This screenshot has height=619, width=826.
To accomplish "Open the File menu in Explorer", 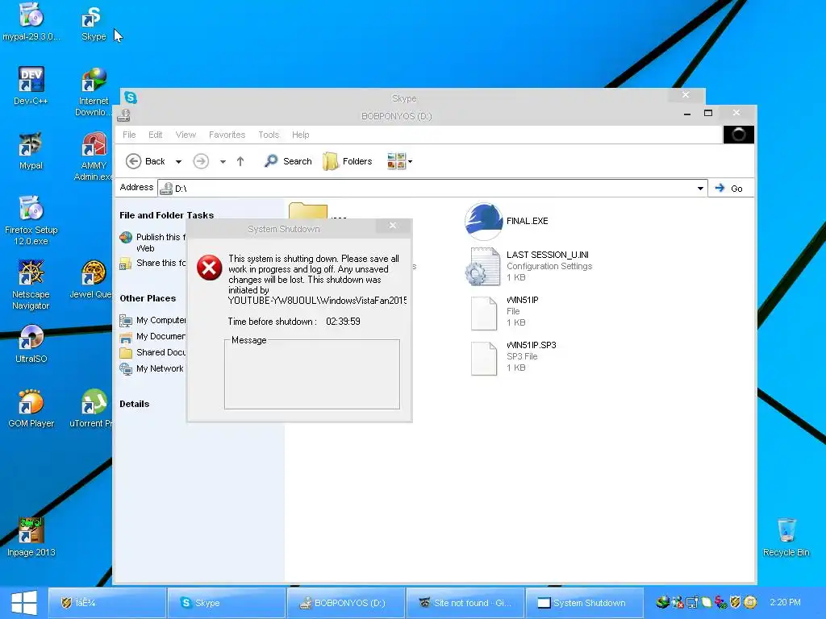I will [129, 135].
